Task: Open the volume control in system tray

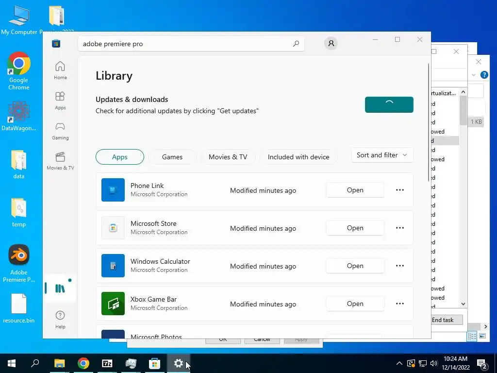Action: 434,363
